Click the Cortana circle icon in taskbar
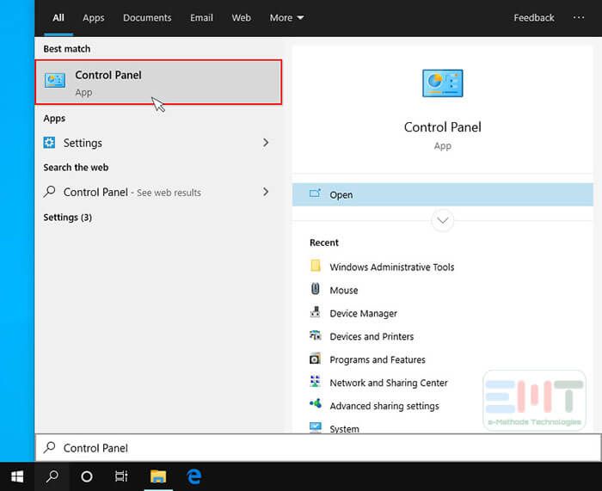 [86, 476]
